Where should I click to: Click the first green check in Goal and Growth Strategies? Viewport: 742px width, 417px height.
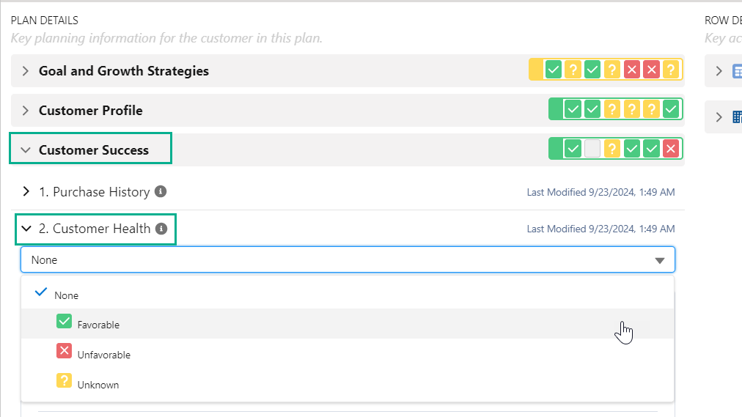coord(554,70)
